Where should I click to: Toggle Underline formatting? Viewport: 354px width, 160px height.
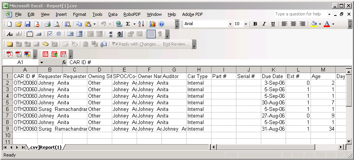click(273, 24)
